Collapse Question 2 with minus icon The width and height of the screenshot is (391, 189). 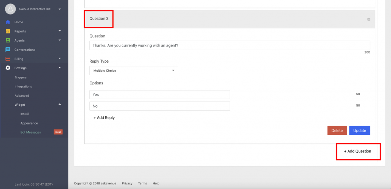click(x=369, y=19)
